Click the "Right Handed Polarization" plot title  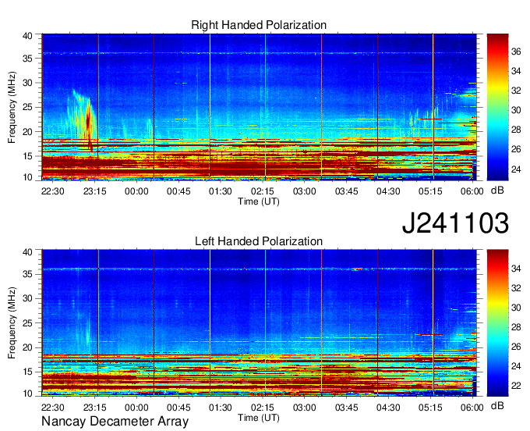(x=259, y=25)
